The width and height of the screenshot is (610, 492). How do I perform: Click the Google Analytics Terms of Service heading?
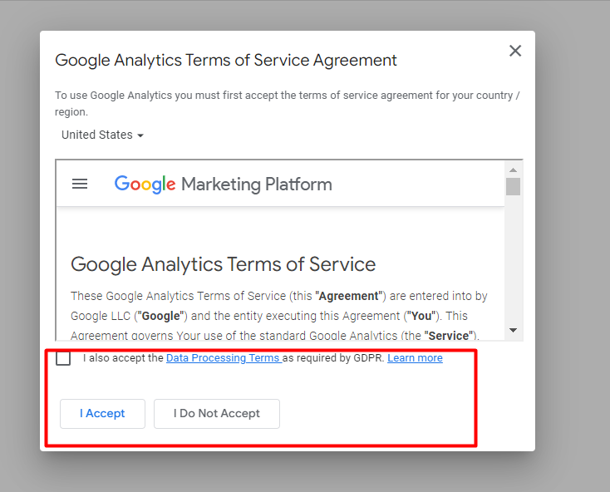(223, 264)
